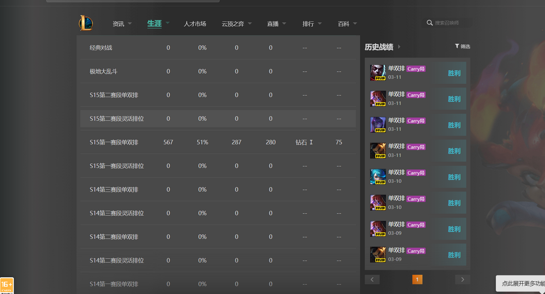
Task: Open the 16+ age rating badge
Action: (x=7, y=285)
